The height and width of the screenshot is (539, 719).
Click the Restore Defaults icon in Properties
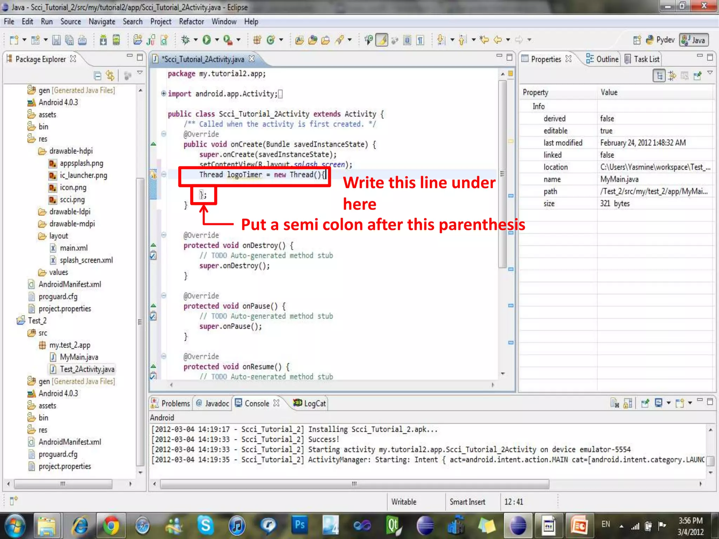684,75
